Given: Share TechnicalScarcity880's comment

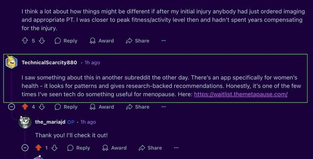Looking at the screenshot, I should click(x=137, y=107).
